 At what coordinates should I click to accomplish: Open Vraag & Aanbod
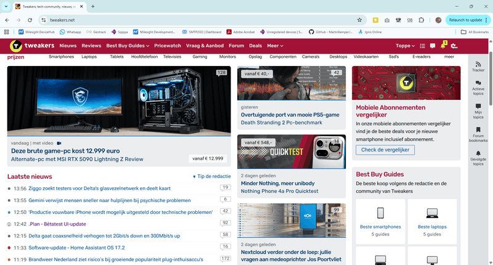coord(205,46)
